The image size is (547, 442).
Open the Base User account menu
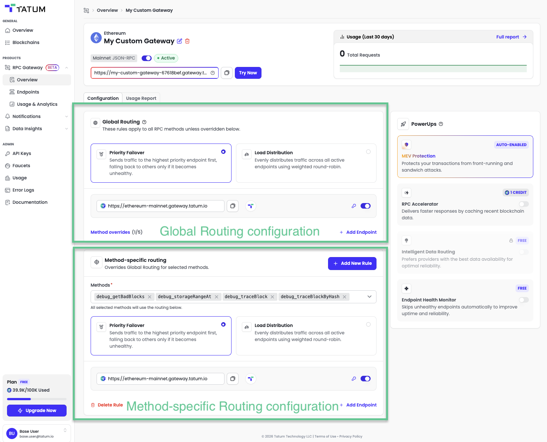(37, 433)
